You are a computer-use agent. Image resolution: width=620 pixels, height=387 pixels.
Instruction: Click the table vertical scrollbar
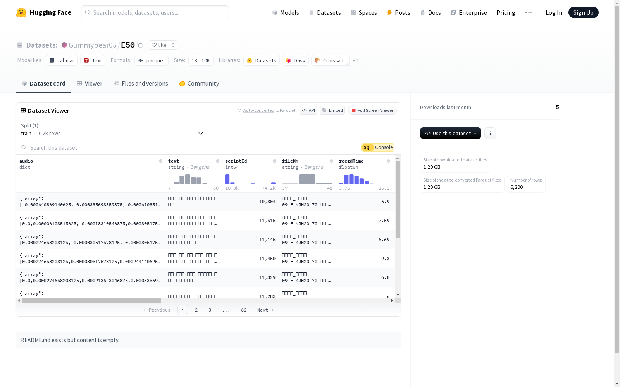[x=398, y=199]
